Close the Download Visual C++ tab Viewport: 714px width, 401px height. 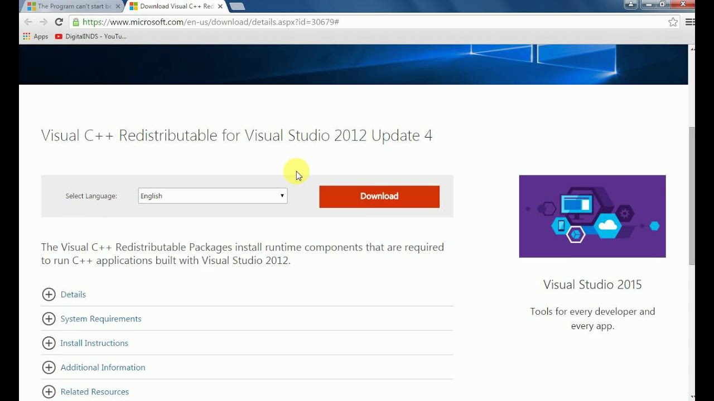click(x=220, y=6)
